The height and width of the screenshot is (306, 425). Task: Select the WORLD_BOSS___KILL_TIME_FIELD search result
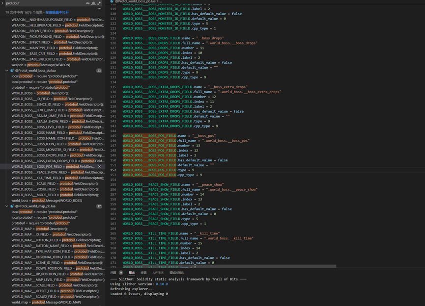point(54,178)
